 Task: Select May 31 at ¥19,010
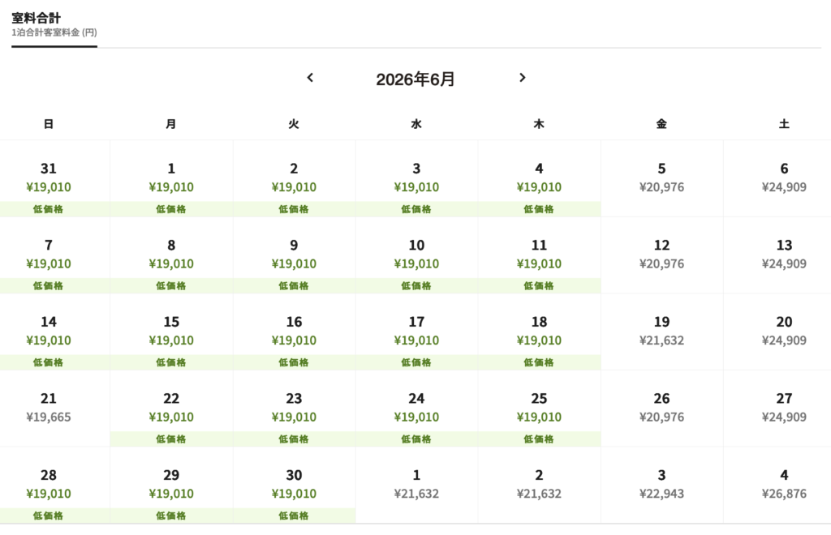(49, 178)
